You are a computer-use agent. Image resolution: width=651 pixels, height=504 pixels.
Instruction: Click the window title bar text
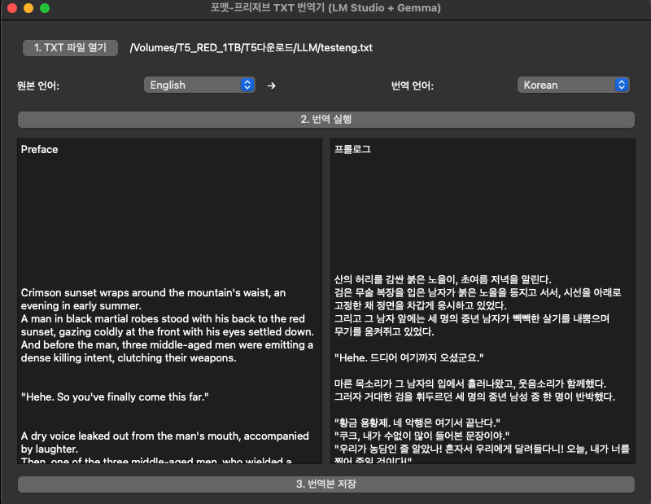click(x=325, y=8)
